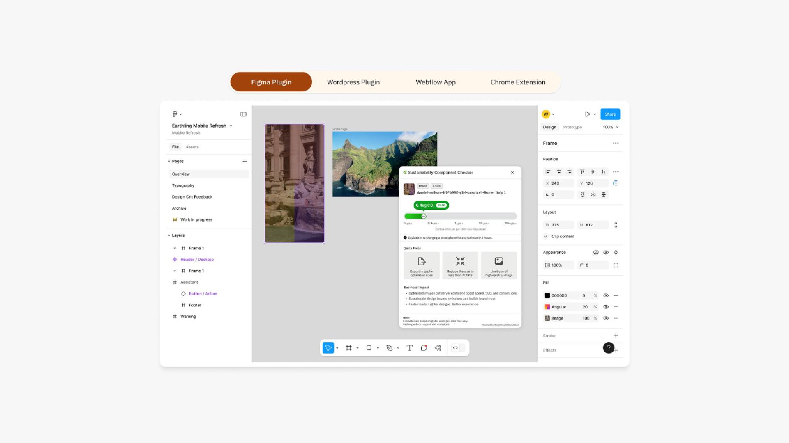
Task: Open the 100% zoom dropdown
Action: click(x=611, y=127)
